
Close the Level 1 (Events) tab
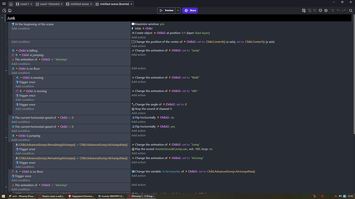point(62,4)
